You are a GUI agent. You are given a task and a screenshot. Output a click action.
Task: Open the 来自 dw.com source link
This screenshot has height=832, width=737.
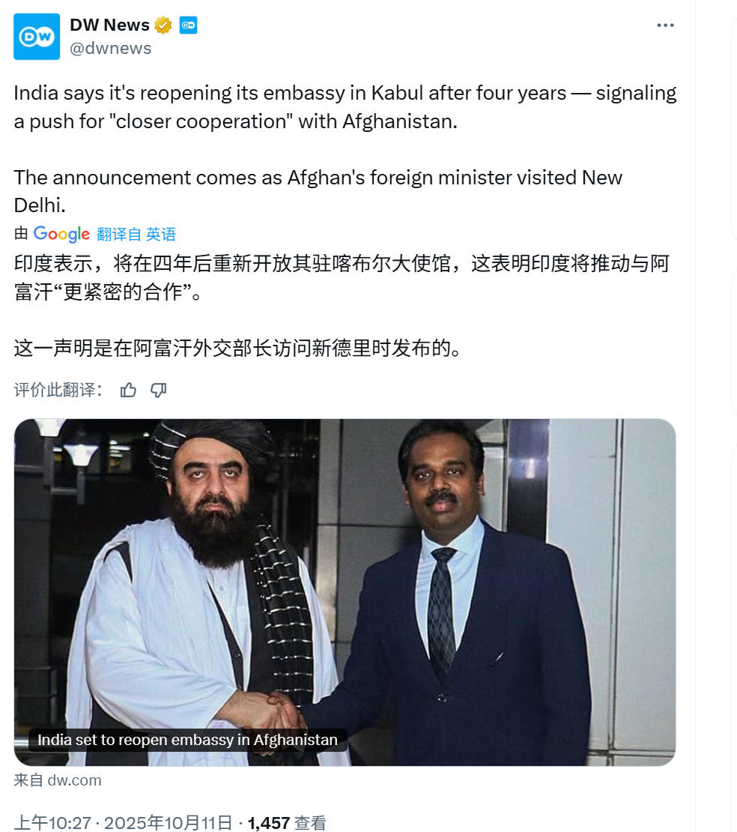(57, 780)
